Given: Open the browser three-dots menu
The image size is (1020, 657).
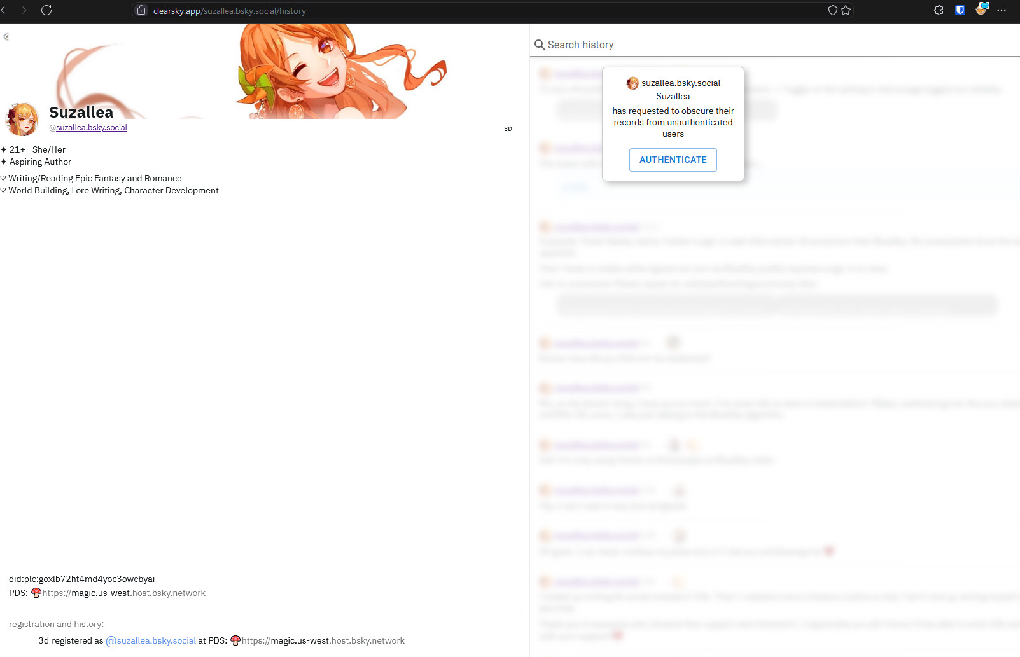Looking at the screenshot, I should [1002, 10].
